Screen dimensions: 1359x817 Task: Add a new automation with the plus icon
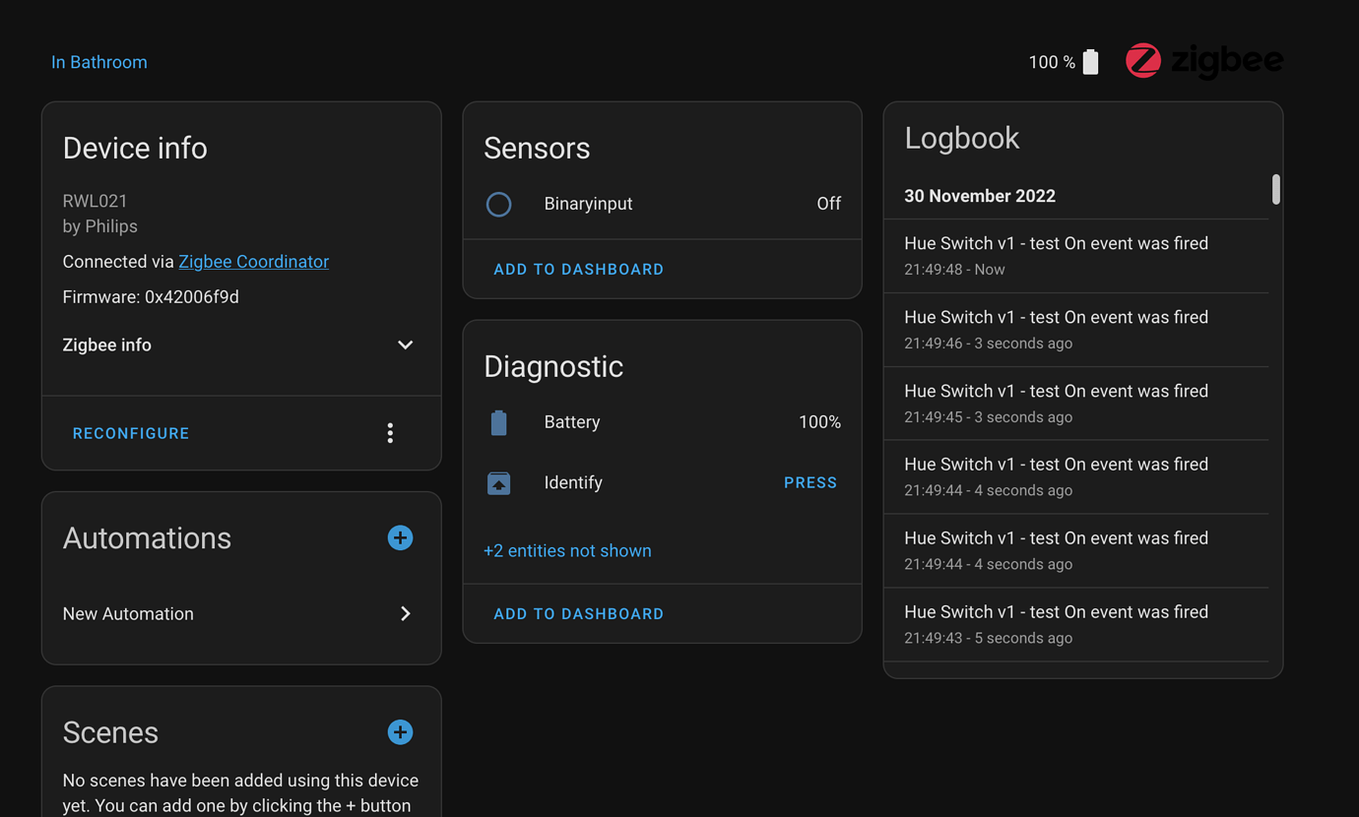(x=400, y=537)
